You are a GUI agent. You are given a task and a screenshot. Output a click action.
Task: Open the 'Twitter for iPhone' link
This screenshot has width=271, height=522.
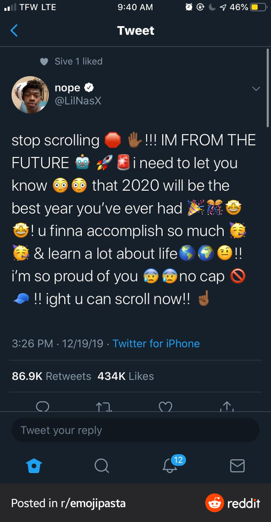(x=156, y=343)
